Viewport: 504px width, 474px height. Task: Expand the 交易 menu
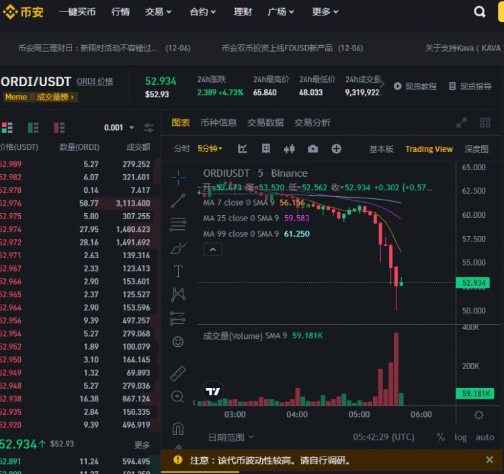point(158,12)
